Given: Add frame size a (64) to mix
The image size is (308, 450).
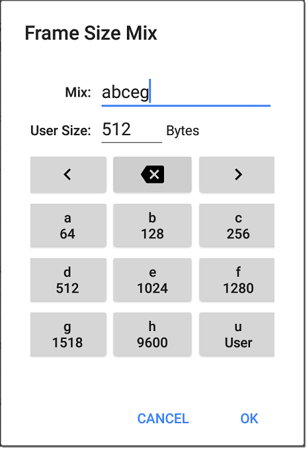Looking at the screenshot, I should (x=68, y=225).
